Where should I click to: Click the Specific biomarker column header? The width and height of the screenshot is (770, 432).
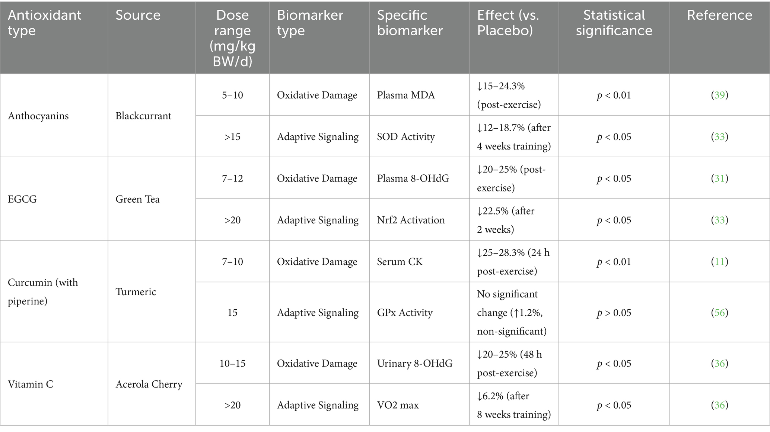[410, 23]
